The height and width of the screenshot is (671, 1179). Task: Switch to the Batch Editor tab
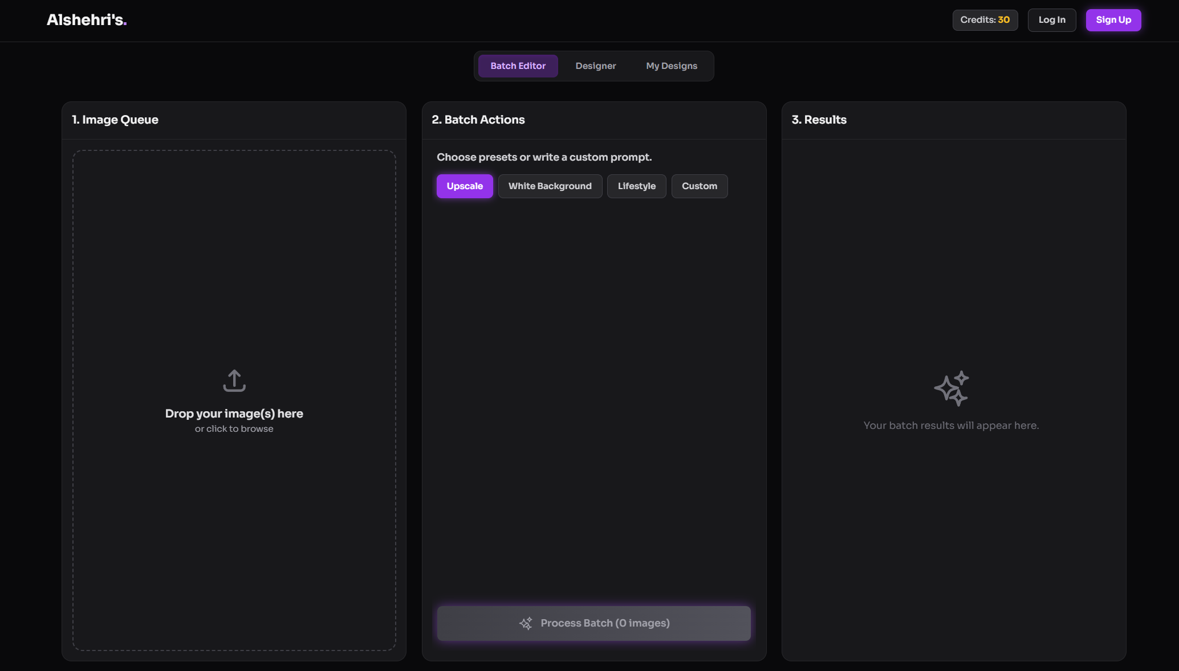(x=518, y=66)
